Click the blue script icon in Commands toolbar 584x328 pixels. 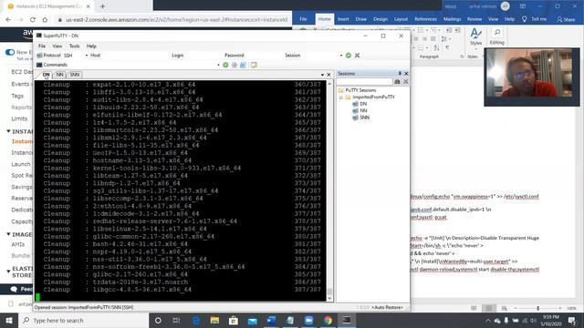(x=243, y=65)
